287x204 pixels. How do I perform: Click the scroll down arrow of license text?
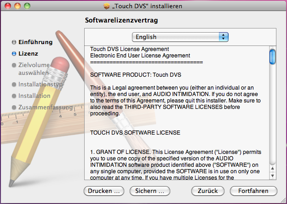[272, 175]
